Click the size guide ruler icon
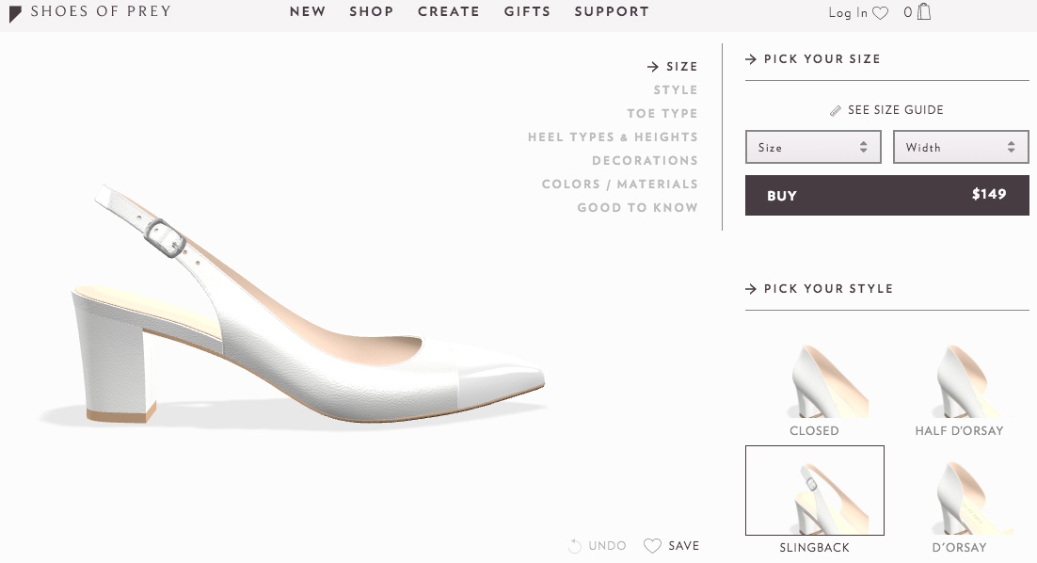The height and width of the screenshot is (563, 1037). point(836,111)
